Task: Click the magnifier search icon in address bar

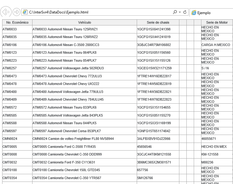Action: [x=175, y=12]
